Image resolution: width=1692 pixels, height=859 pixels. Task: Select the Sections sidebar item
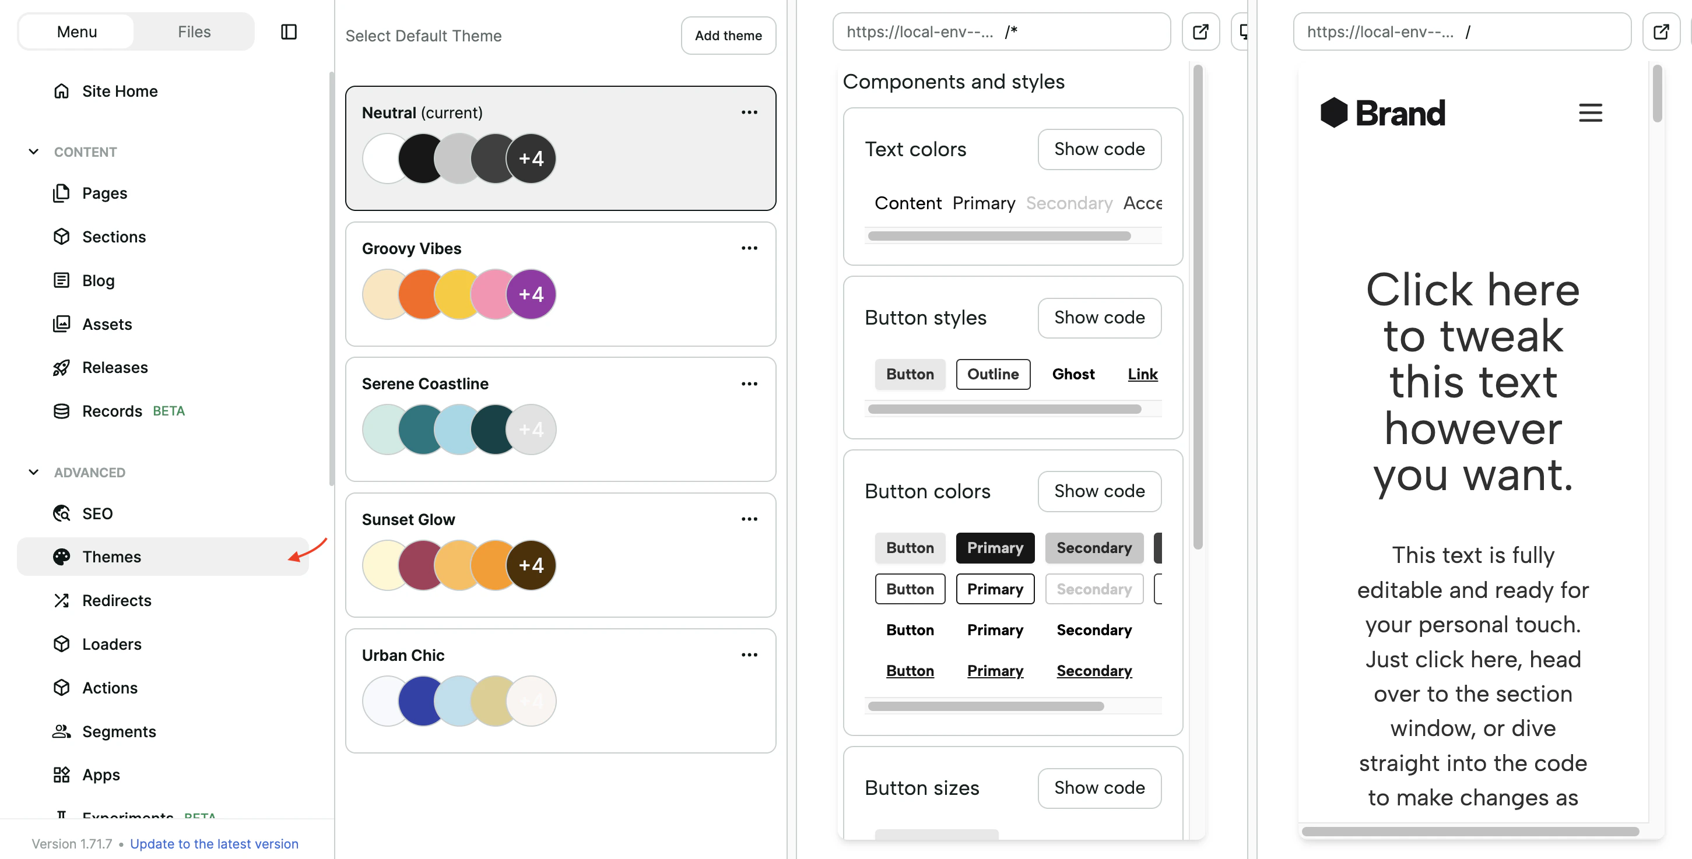tap(114, 237)
